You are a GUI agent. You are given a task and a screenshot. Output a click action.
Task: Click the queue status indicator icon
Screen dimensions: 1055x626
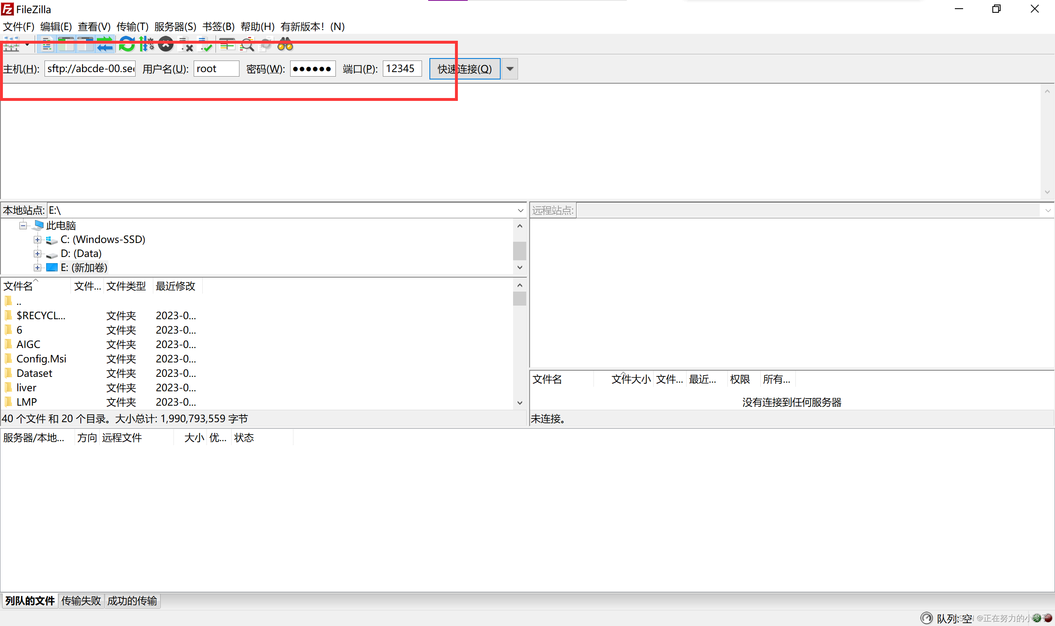point(926,618)
